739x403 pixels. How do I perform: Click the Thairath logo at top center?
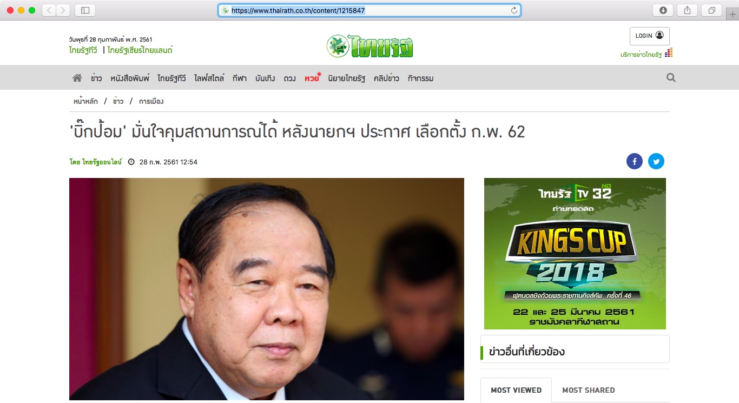(x=370, y=46)
